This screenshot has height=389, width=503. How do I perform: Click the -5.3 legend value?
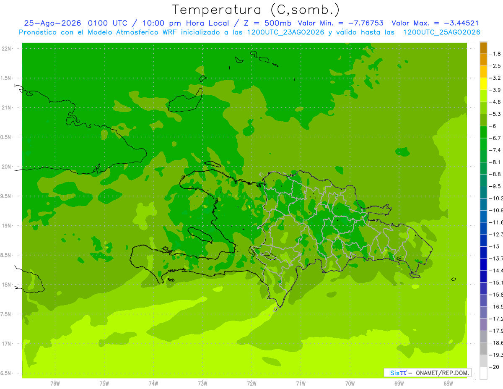[495, 114]
